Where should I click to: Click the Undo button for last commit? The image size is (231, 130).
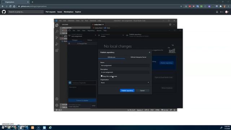(x=94, y=106)
